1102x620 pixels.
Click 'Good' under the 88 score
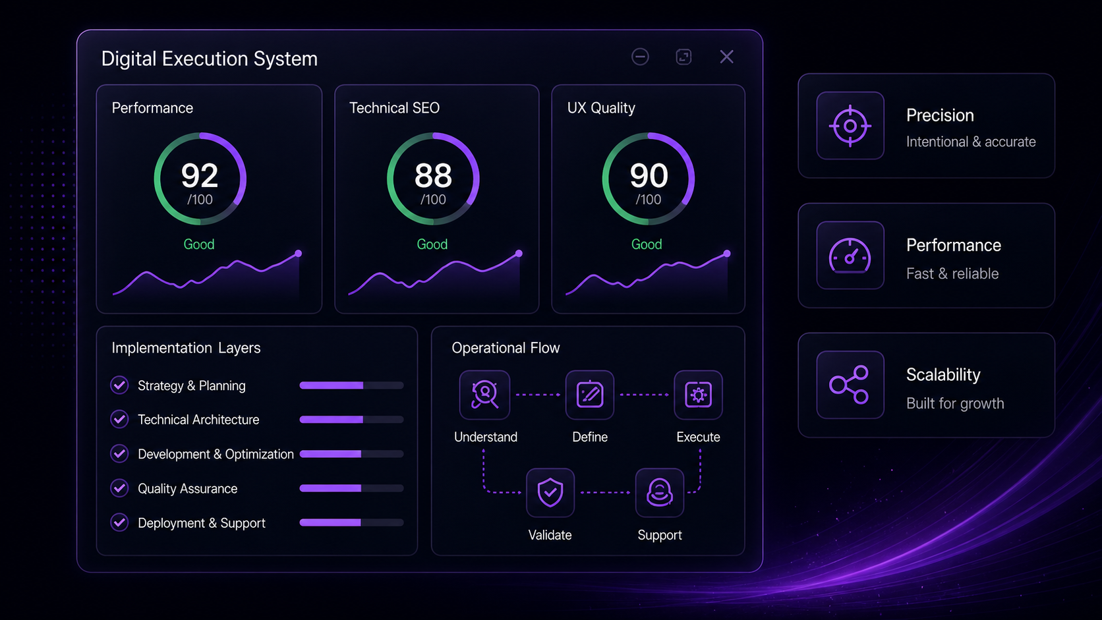point(432,244)
